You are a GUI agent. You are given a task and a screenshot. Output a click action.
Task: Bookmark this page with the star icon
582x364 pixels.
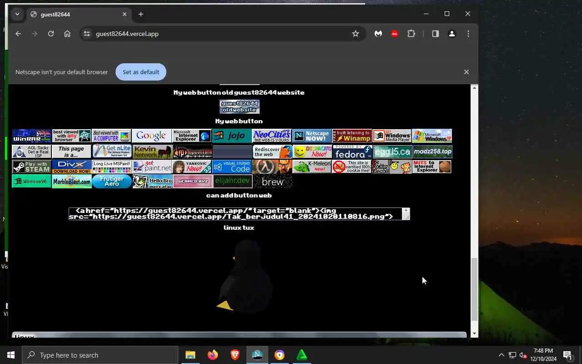(x=356, y=34)
